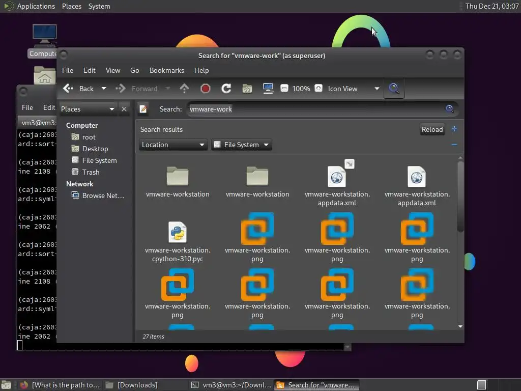Open the File System location dropdown
Viewport: 521px width, 391px height.
[242, 145]
